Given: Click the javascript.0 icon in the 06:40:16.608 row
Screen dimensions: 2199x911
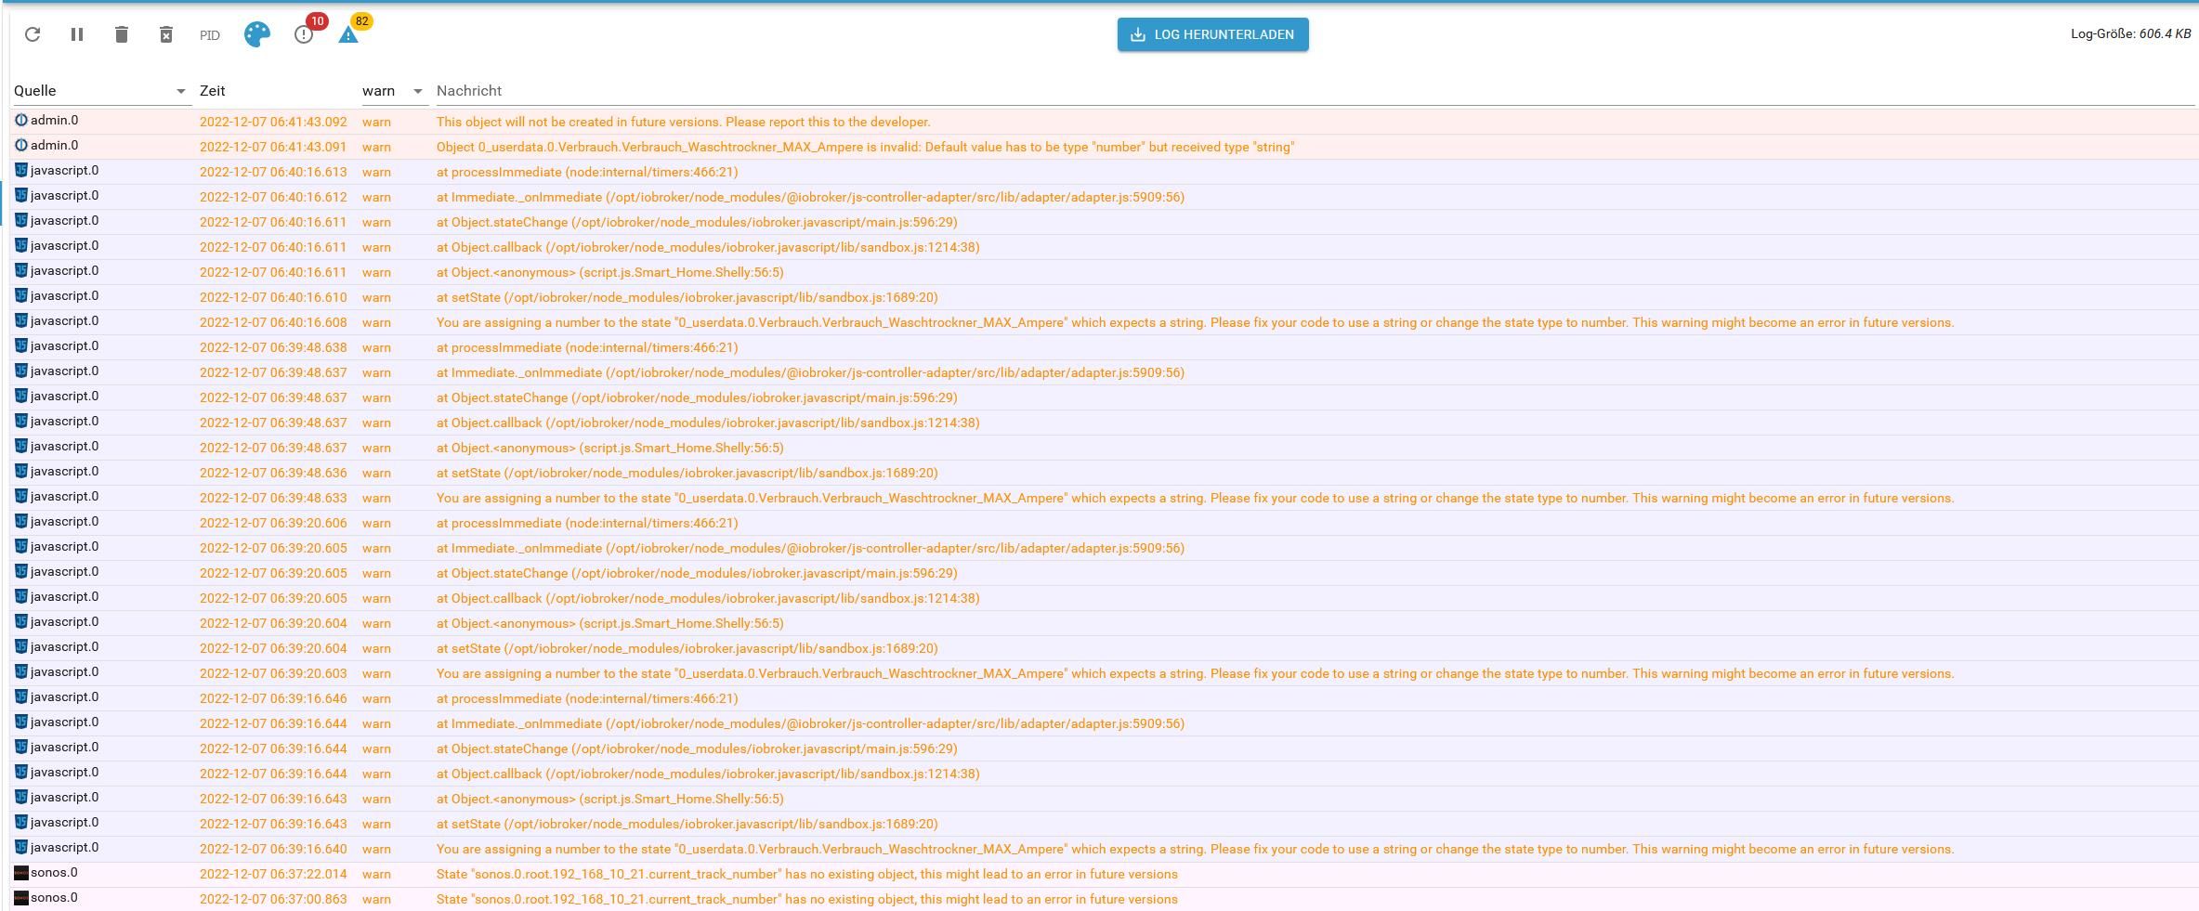Looking at the screenshot, I should point(21,321).
